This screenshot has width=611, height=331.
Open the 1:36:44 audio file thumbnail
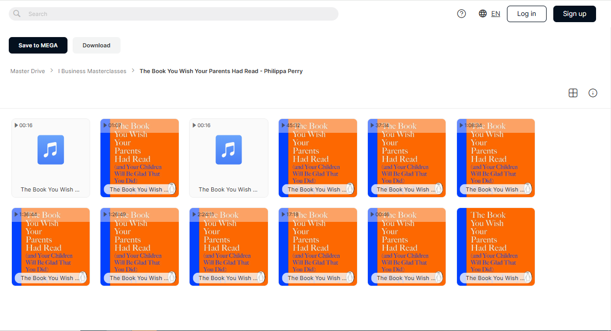50,247
